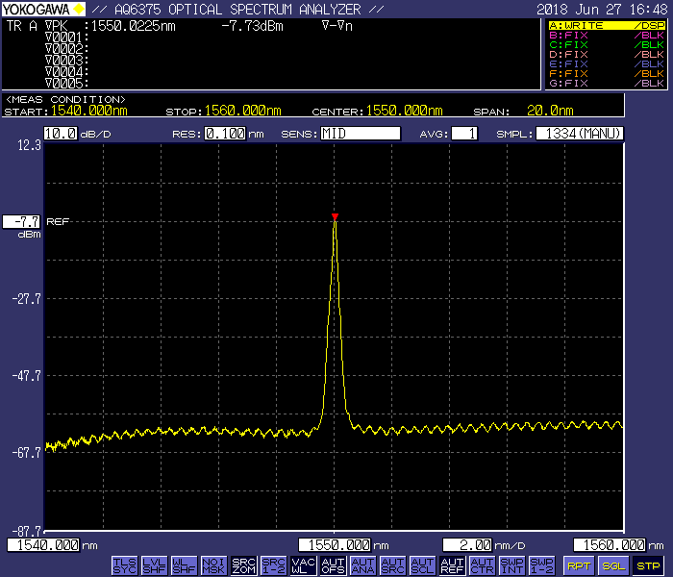Click the AUT CTR auto center icon
The width and height of the screenshot is (673, 577).
pyautogui.click(x=483, y=565)
